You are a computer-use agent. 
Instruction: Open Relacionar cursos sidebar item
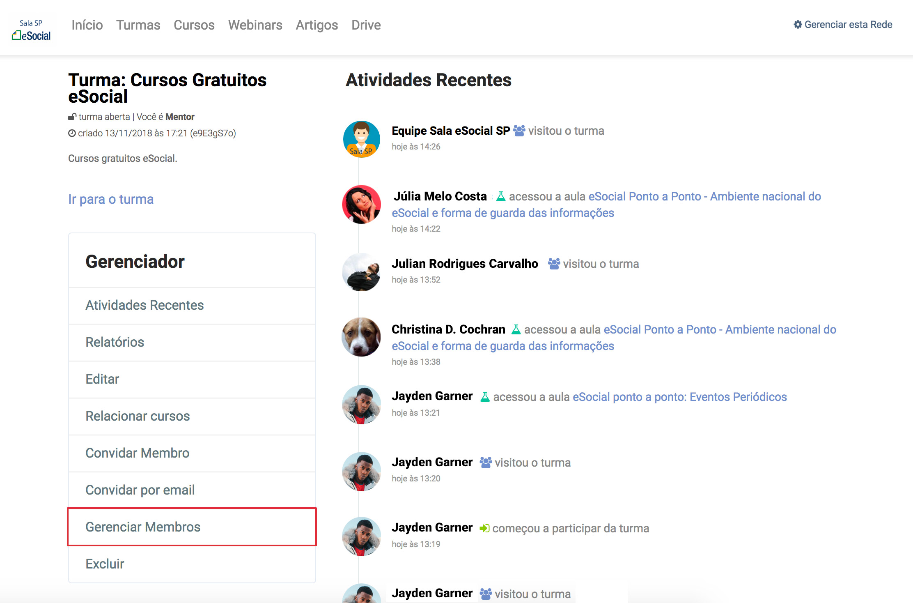[138, 416]
